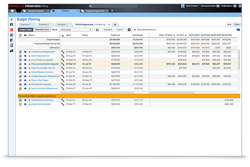The image size is (250, 167).
Task: Click dependency link icon for Cable Replacement
Action: click(63, 56)
